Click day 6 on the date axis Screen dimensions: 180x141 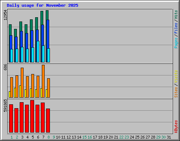click(x=38, y=137)
